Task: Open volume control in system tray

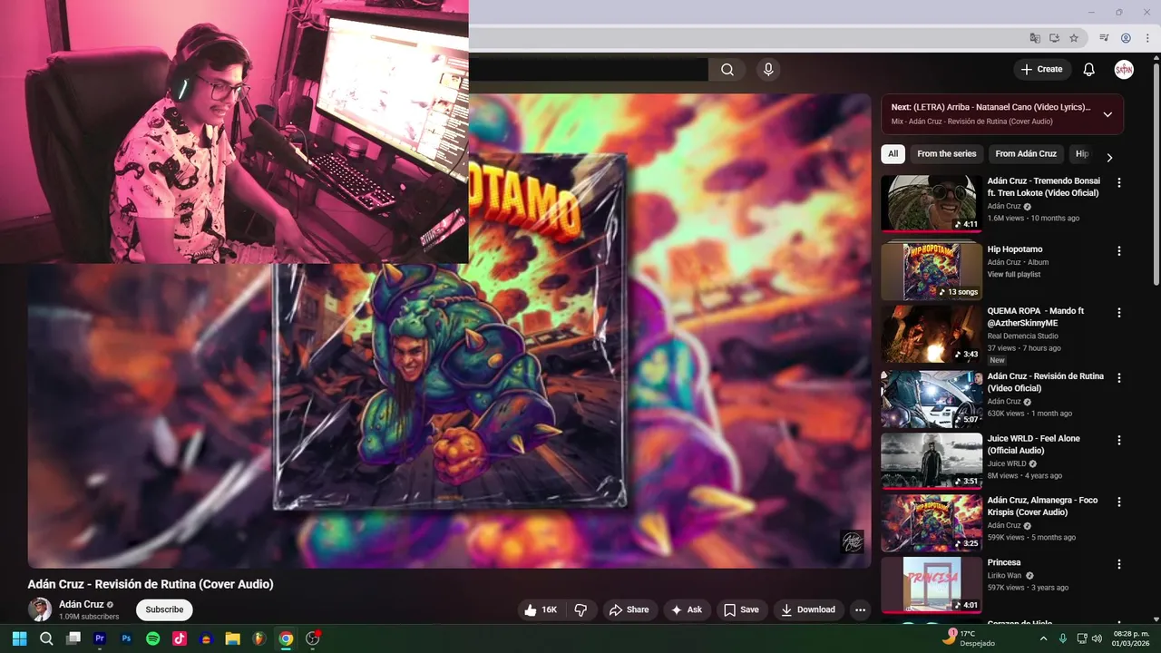Action: [1097, 638]
